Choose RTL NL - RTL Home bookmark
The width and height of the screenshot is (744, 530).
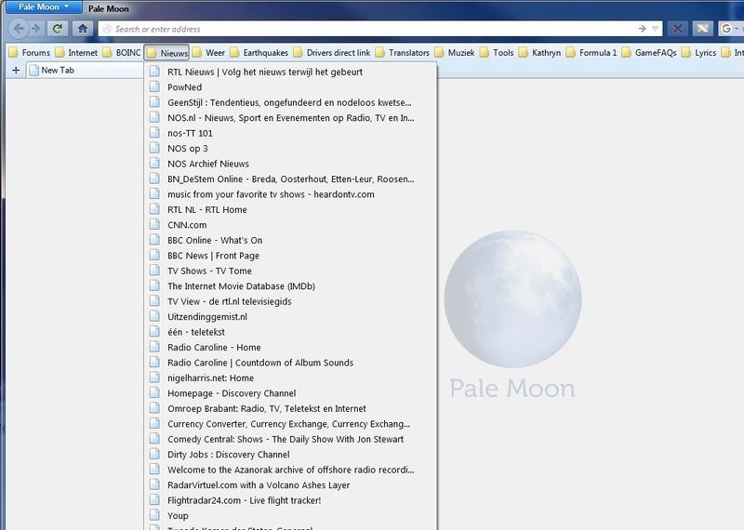290,209
